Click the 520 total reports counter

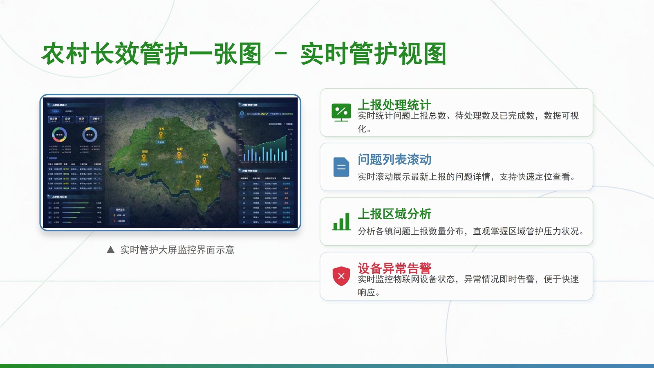pos(54,119)
